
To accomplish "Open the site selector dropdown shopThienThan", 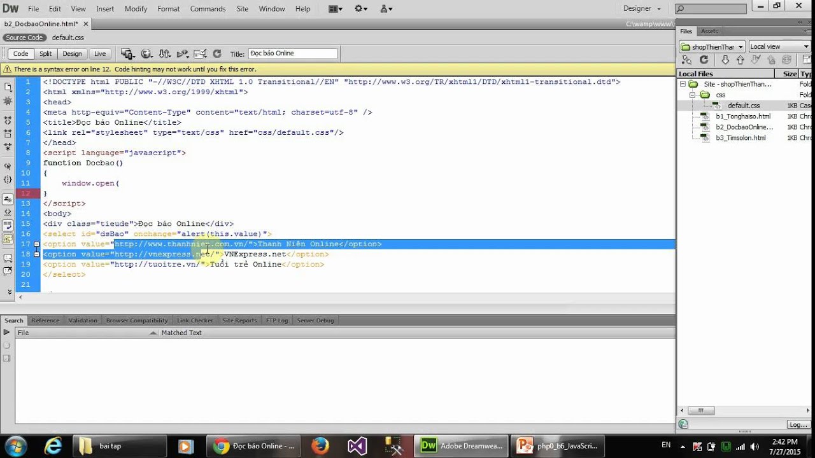I will 712,46.
